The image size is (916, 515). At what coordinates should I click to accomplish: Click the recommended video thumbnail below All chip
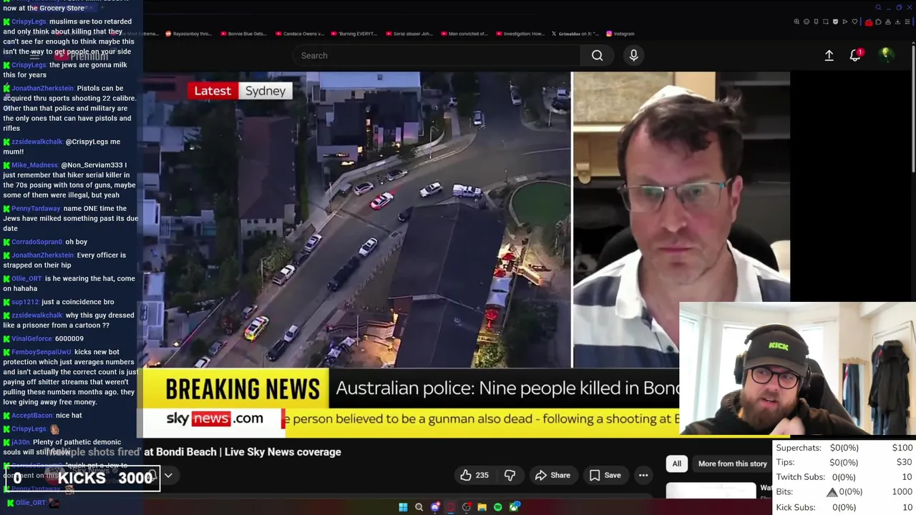coord(711,490)
